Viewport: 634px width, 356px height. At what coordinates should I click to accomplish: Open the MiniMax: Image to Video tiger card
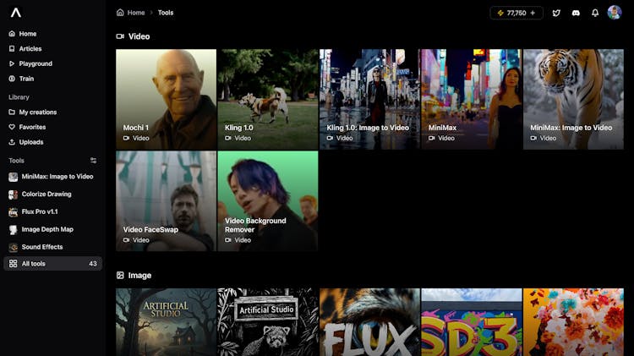coord(574,100)
